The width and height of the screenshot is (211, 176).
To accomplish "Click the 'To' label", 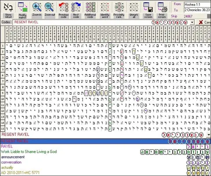I will coord(176,10).
